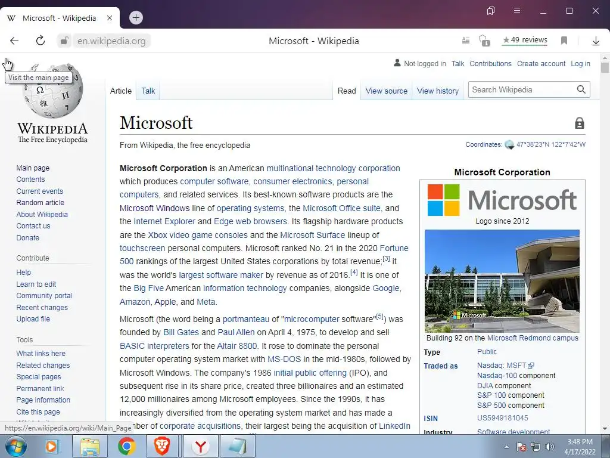Open the reader mode icon
Viewport: 610px width, 458px height.
click(x=466, y=41)
